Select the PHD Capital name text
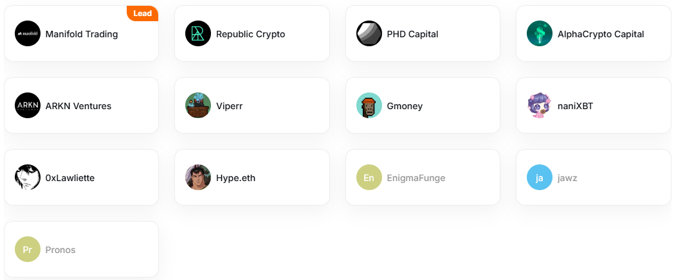The width and height of the screenshot is (676, 280). pyautogui.click(x=412, y=34)
